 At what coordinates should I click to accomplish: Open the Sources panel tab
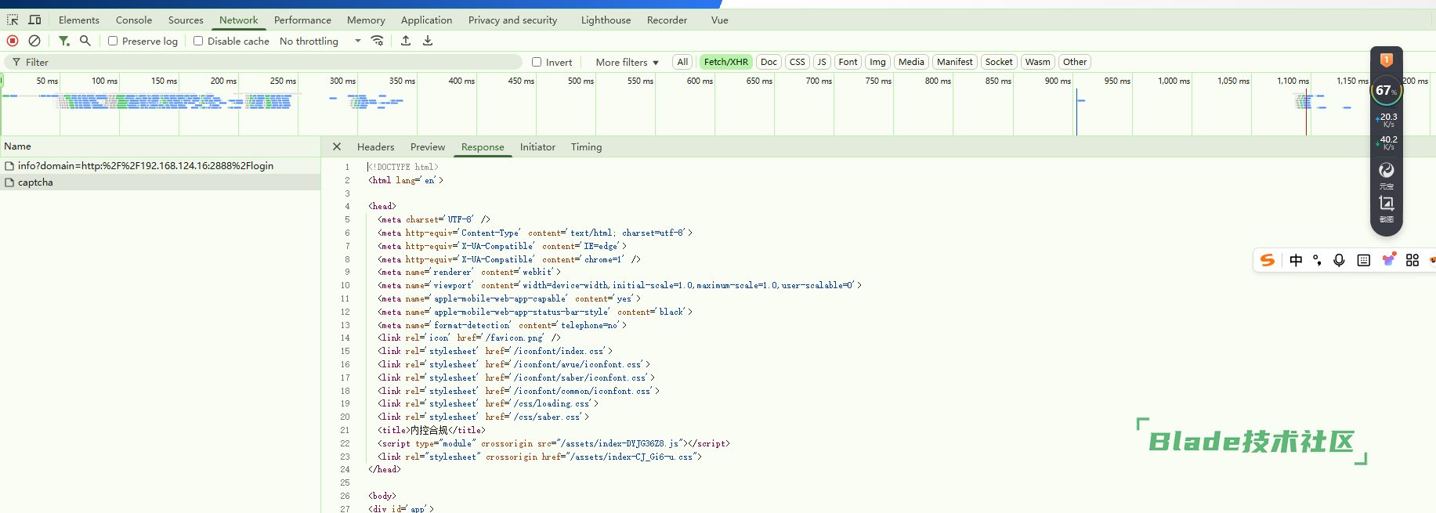tap(186, 20)
